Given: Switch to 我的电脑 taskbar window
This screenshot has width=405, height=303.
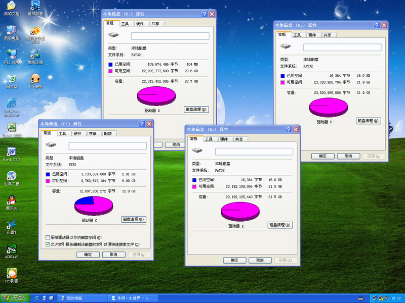Looking at the screenshot, I should pos(82,298).
